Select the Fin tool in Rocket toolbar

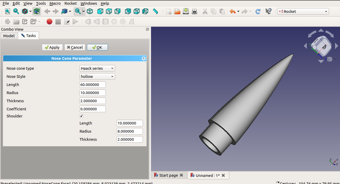tap(131, 21)
